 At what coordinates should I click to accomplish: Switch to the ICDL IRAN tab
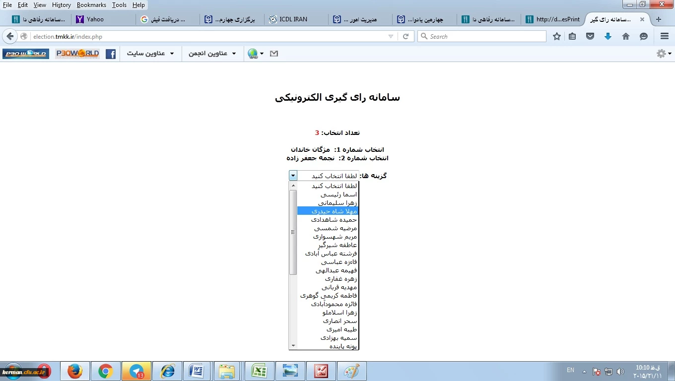[293, 19]
